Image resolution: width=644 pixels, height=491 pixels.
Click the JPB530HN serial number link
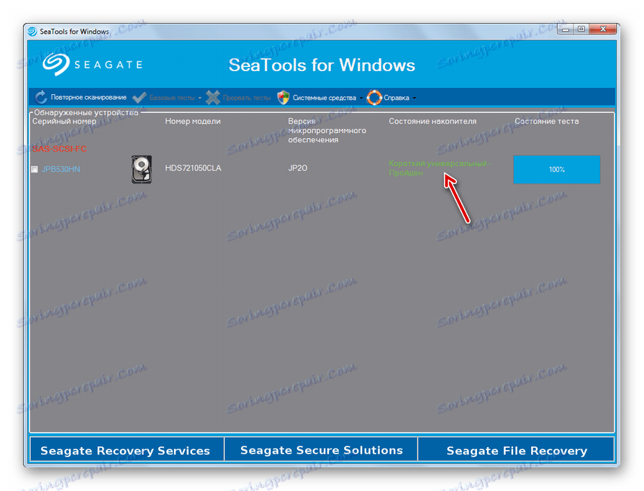pos(60,169)
